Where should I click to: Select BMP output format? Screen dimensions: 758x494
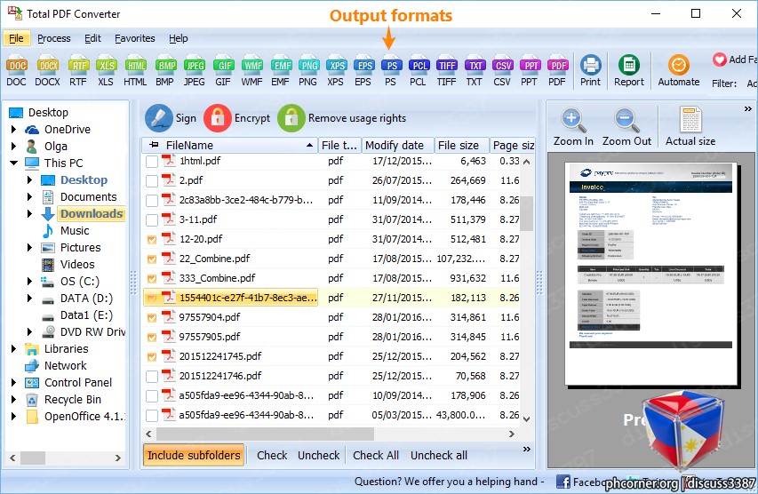(x=165, y=71)
